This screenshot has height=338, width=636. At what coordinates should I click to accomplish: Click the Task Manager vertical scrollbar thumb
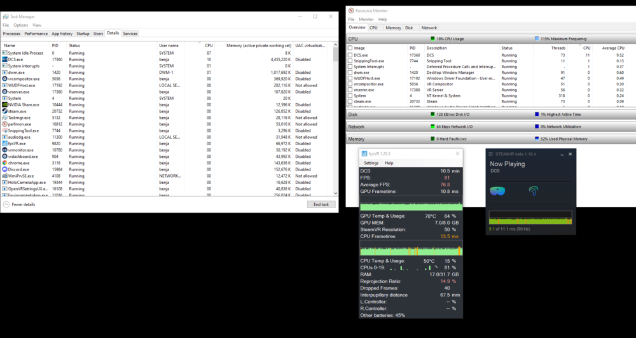(x=335, y=54)
